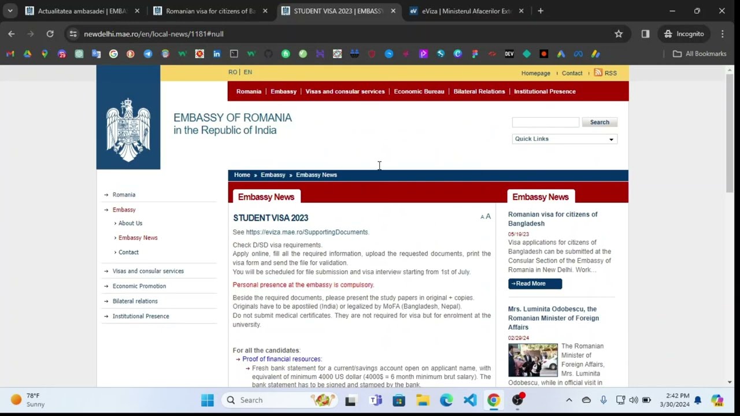Viewport: 740px width, 416px height.
Task: Click the site search input field
Action: pyautogui.click(x=545, y=122)
